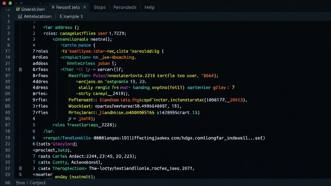Click the addess label
331x186 pixels.
point(40,63)
